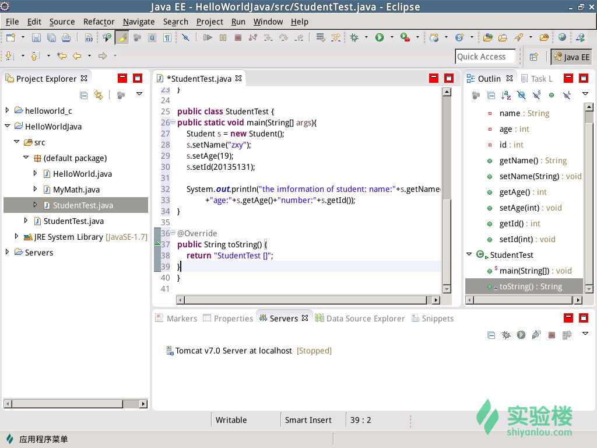The height and width of the screenshot is (448, 597).
Task: Select MyMath.java in Project Explorer
Action: click(76, 190)
